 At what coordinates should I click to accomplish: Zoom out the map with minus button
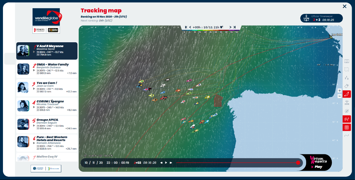[340, 96]
